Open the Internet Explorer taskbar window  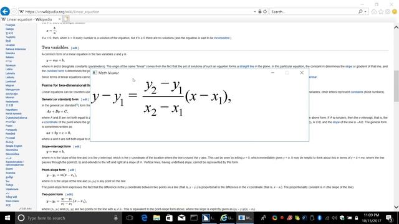point(226,218)
